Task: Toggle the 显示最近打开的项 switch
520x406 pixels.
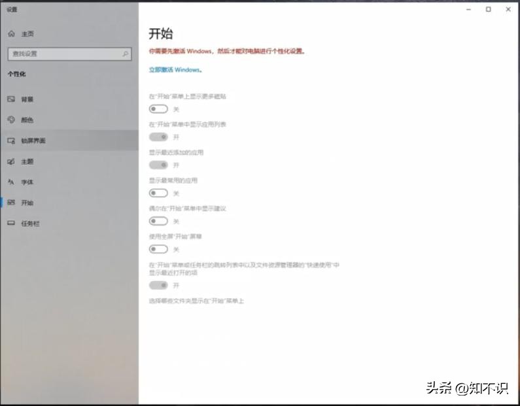Action: click(158, 285)
